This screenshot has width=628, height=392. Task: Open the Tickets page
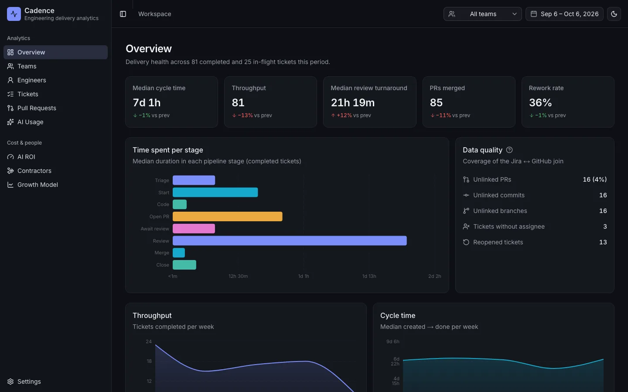(x=55, y=94)
